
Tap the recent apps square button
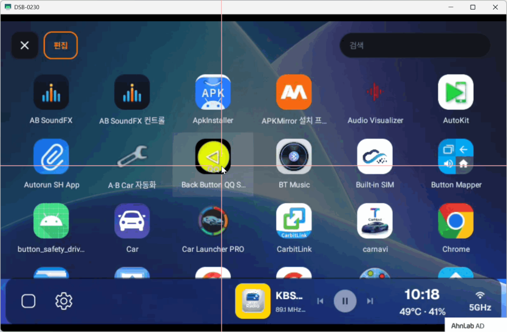coord(29,301)
